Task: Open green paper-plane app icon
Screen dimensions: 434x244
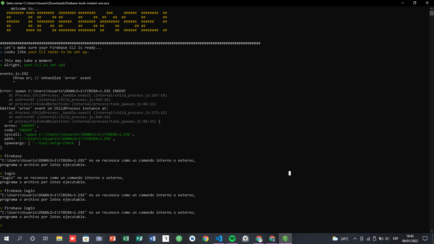Action: pyautogui.click(x=179, y=239)
